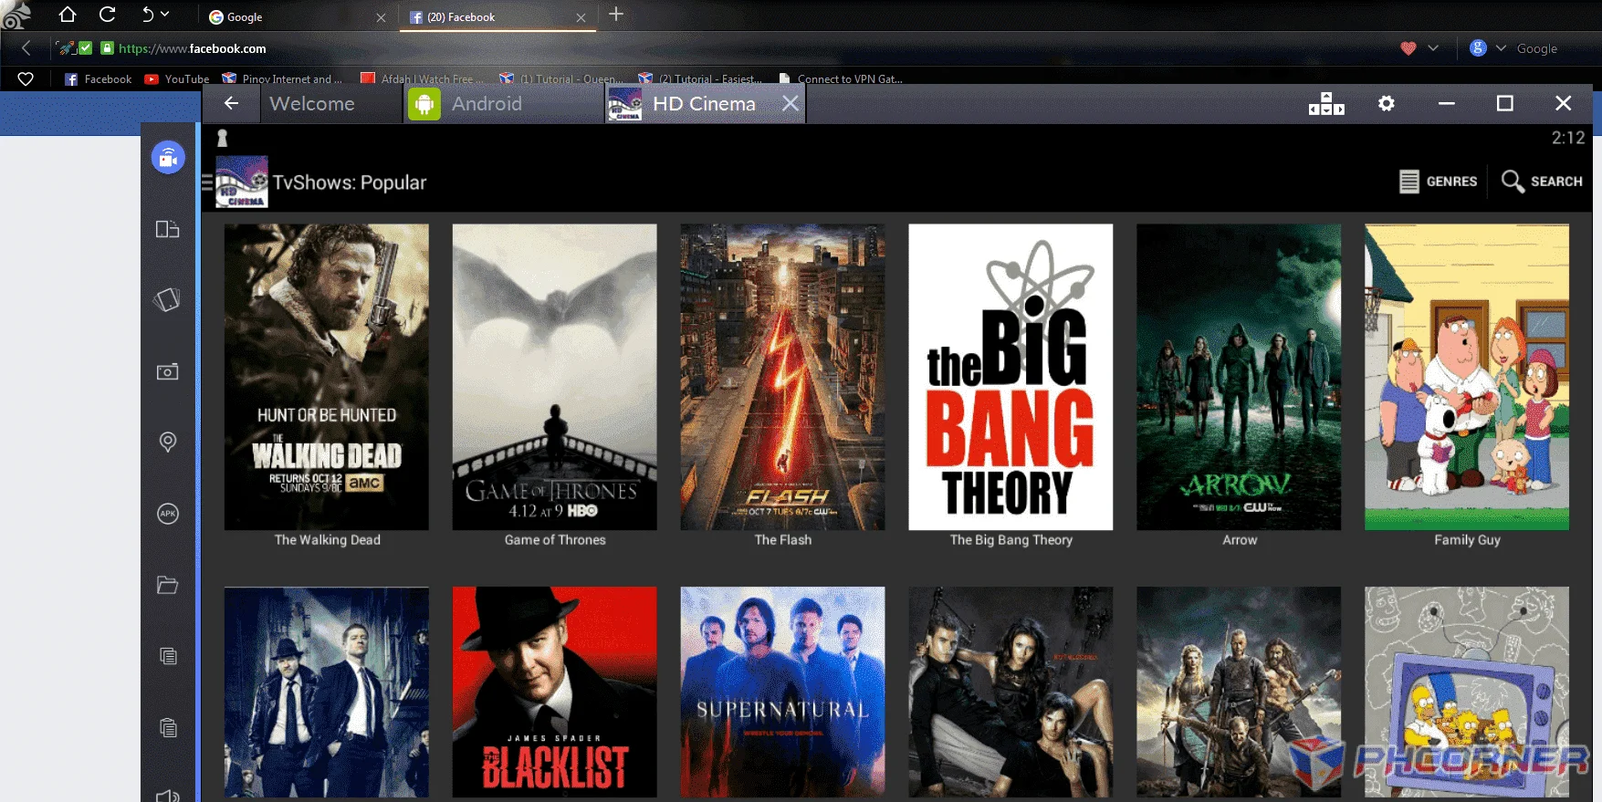Open the Gotham detectives poster
Screen dimensions: 1602x802
point(327,692)
